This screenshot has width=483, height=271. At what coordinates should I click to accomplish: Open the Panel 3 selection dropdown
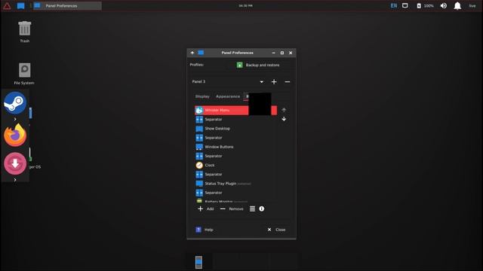pyautogui.click(x=228, y=82)
